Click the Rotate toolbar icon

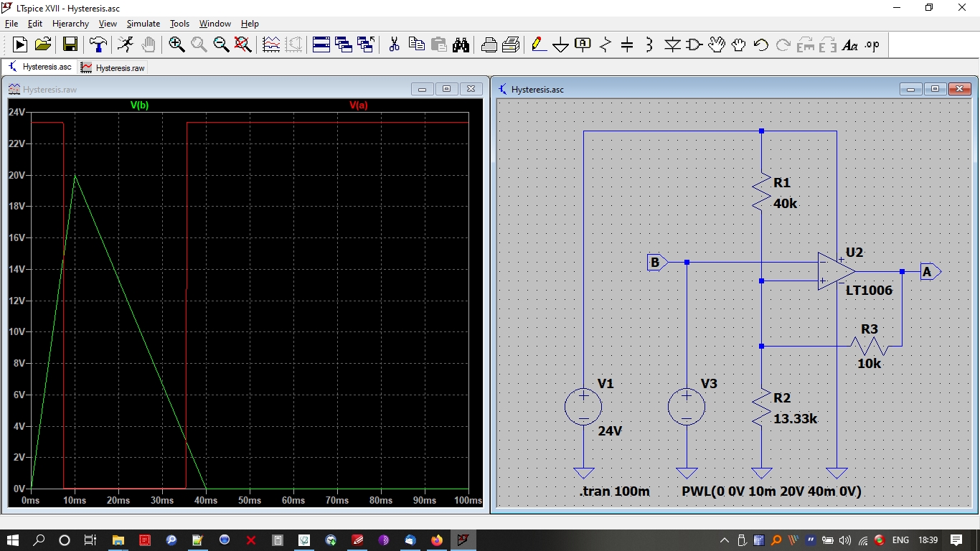point(806,44)
